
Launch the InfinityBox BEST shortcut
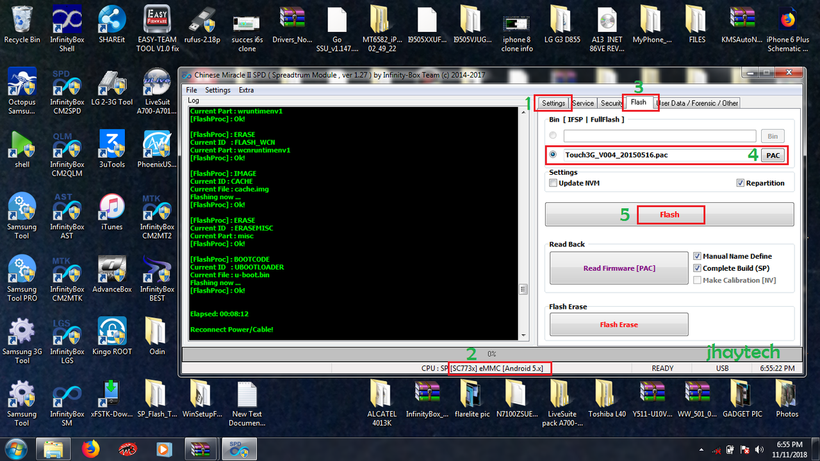pos(157,279)
